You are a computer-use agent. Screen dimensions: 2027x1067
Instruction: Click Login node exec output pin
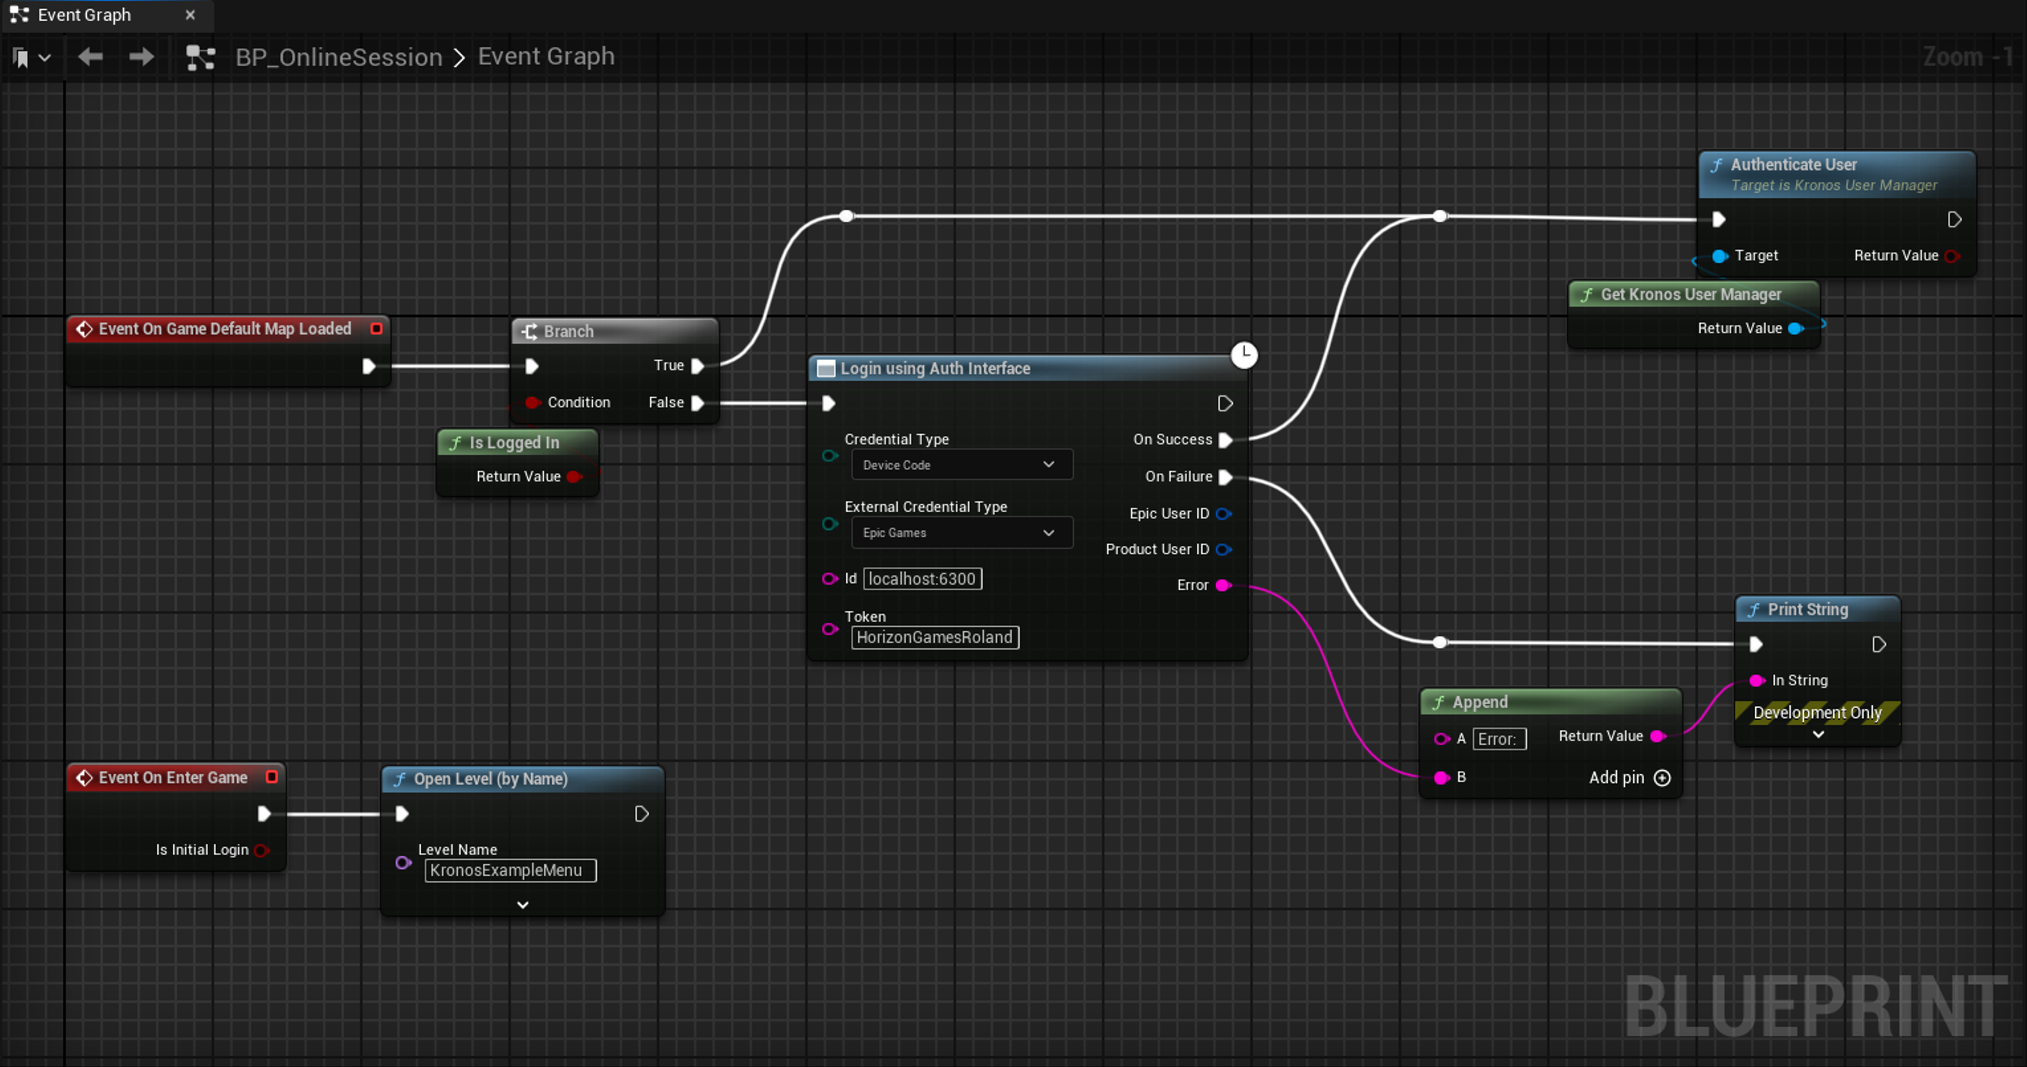click(1225, 403)
